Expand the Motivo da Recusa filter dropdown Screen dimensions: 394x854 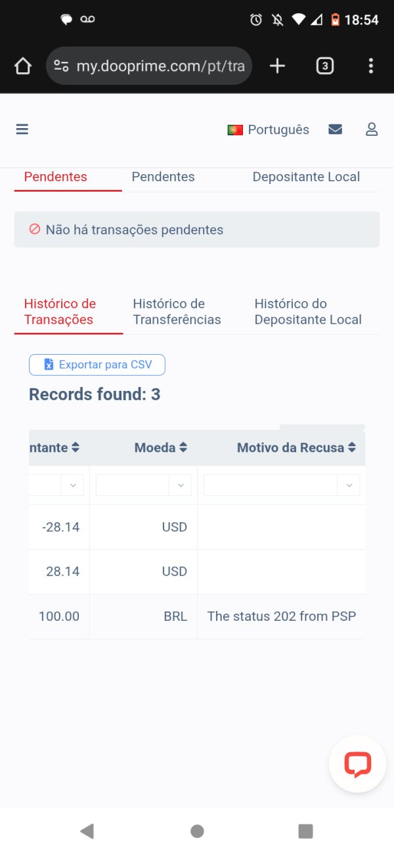point(349,485)
